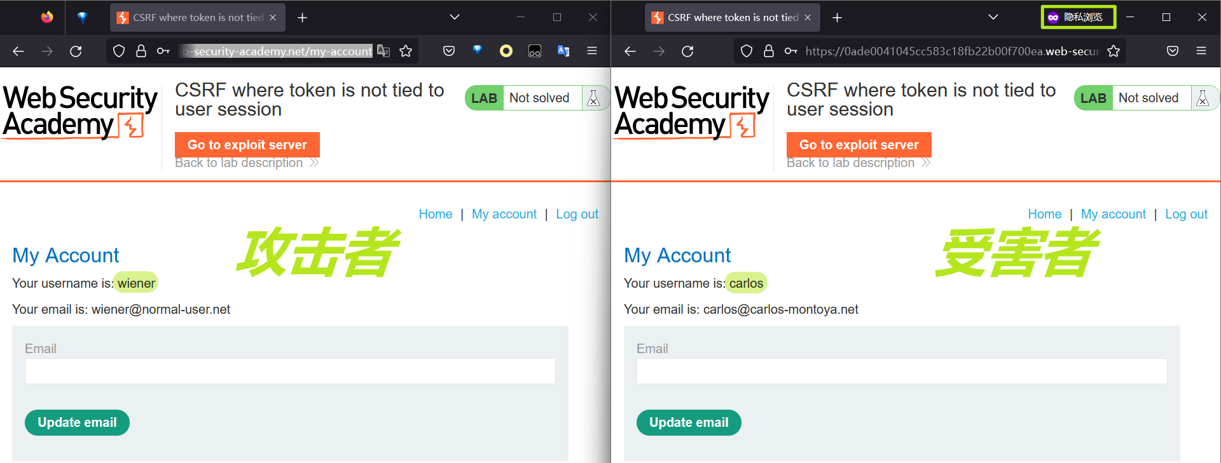Expand the tab list chevron in the private window
This screenshot has width=1221, height=463.
pyautogui.click(x=993, y=17)
